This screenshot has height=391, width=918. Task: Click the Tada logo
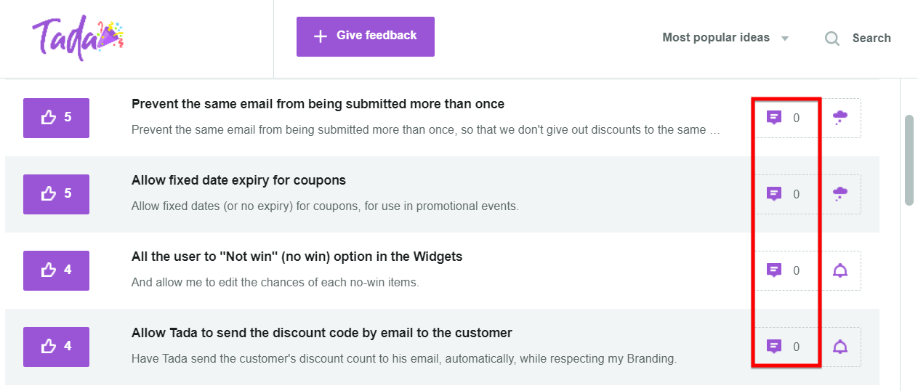(78, 39)
